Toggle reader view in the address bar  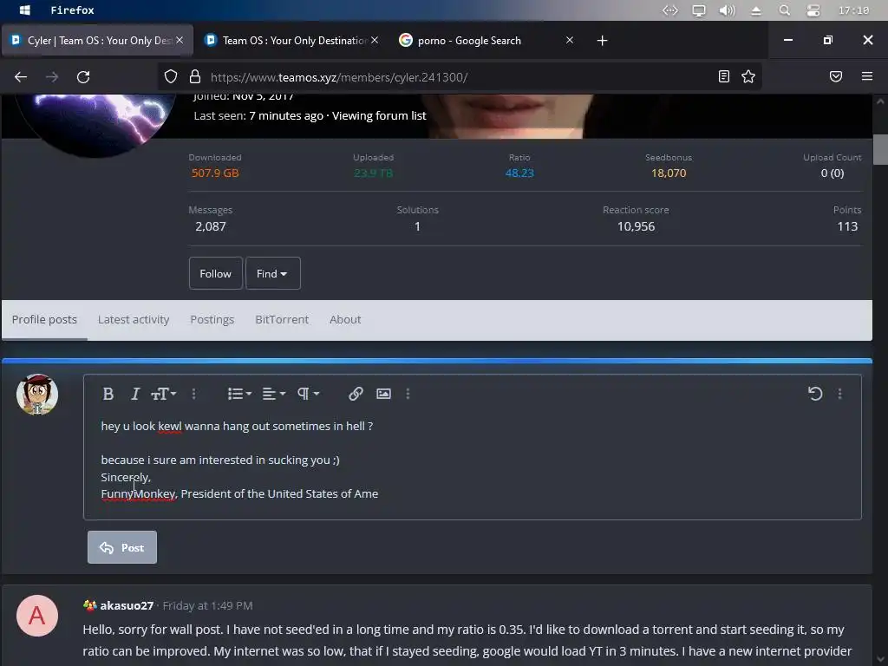pyautogui.click(x=724, y=76)
